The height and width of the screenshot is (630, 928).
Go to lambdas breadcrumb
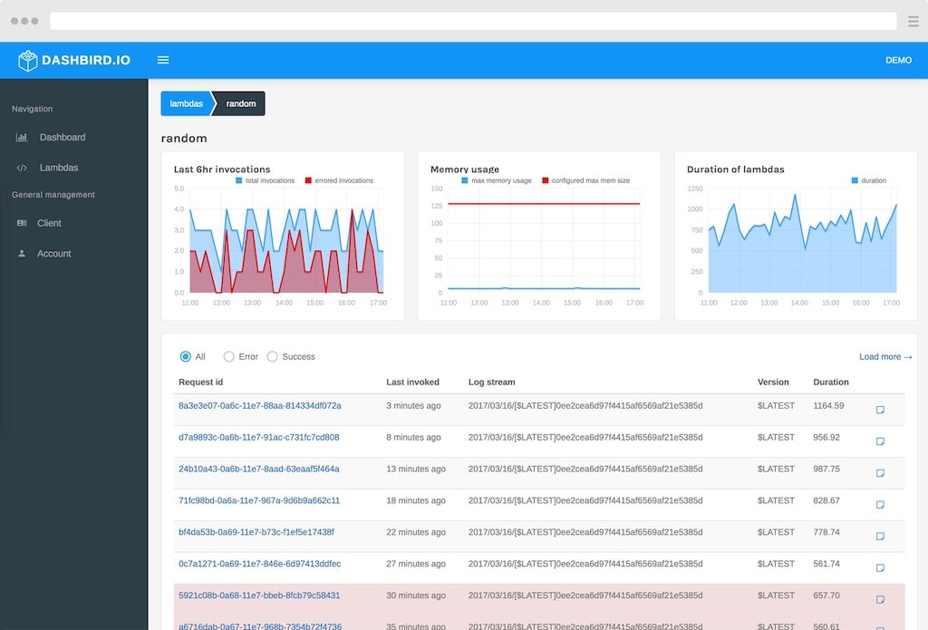[x=187, y=103]
